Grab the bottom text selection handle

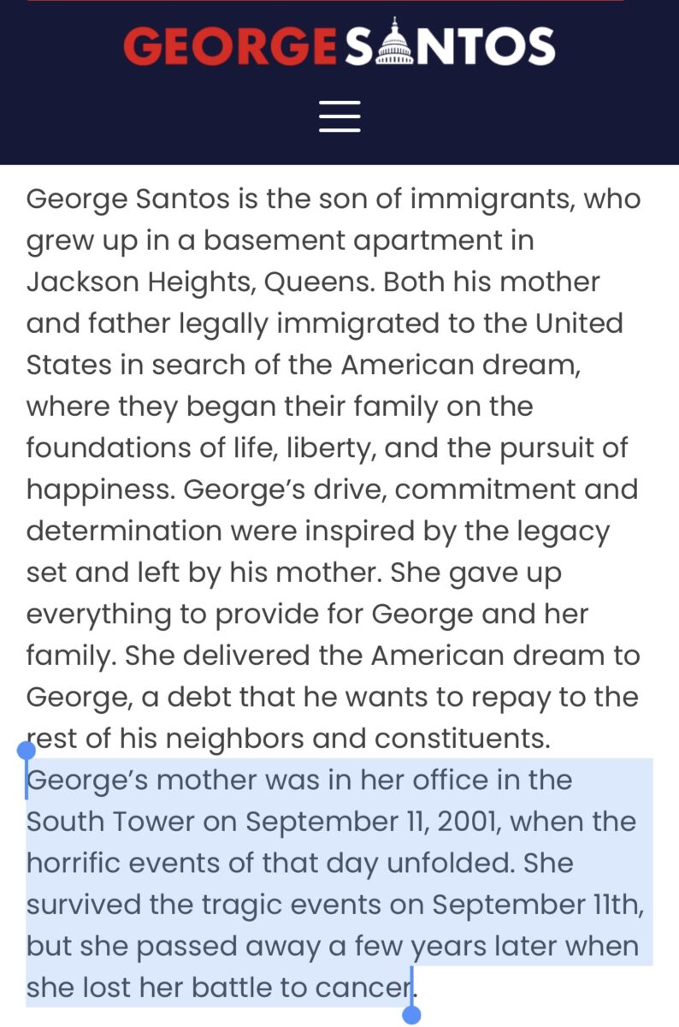click(411, 1015)
